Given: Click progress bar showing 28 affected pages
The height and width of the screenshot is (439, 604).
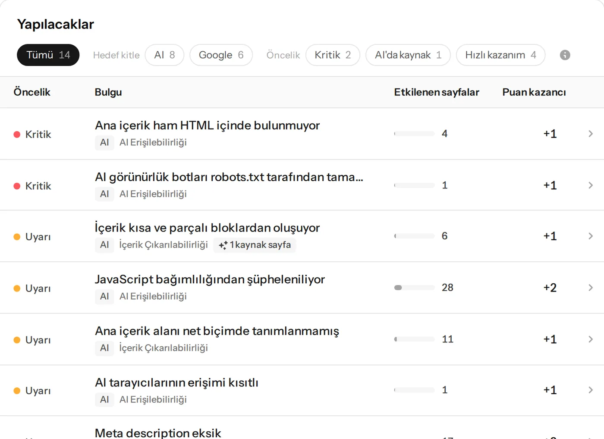Looking at the screenshot, I should click(414, 288).
